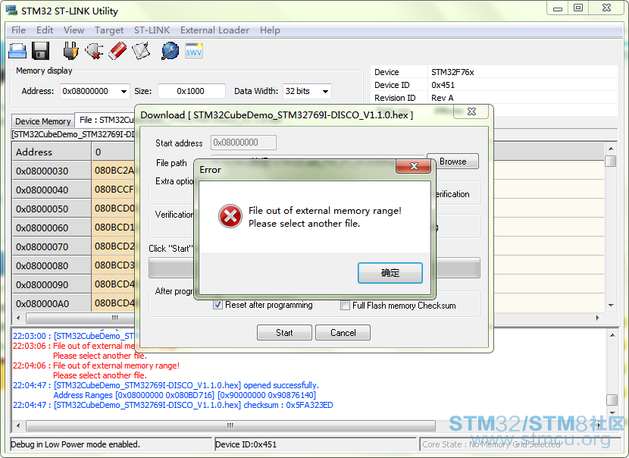This screenshot has width=629, height=458.
Task: Minimize the ST-LINK Utility window
Action: tap(558, 8)
